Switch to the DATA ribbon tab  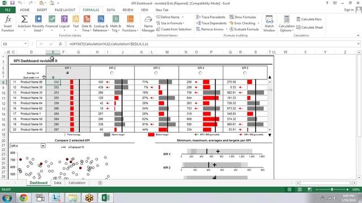[x=111, y=10]
